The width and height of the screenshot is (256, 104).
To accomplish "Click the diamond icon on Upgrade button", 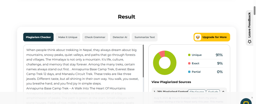I will (x=198, y=37).
